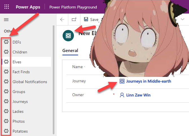Expand the command bar chevron dropdown

[183, 19]
